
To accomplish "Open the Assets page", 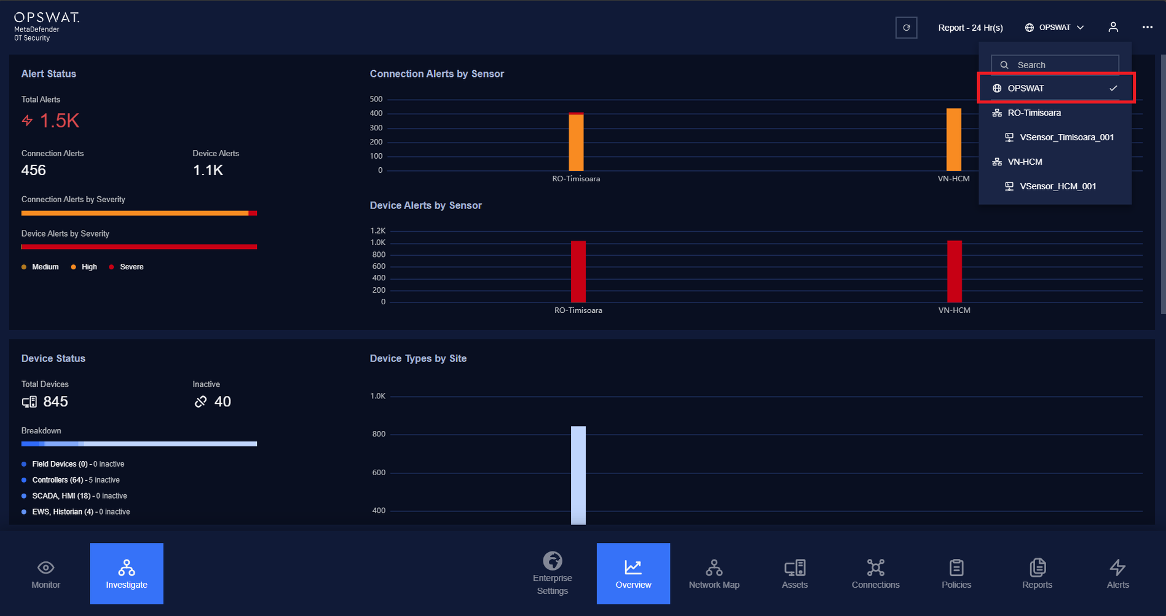I will [795, 574].
